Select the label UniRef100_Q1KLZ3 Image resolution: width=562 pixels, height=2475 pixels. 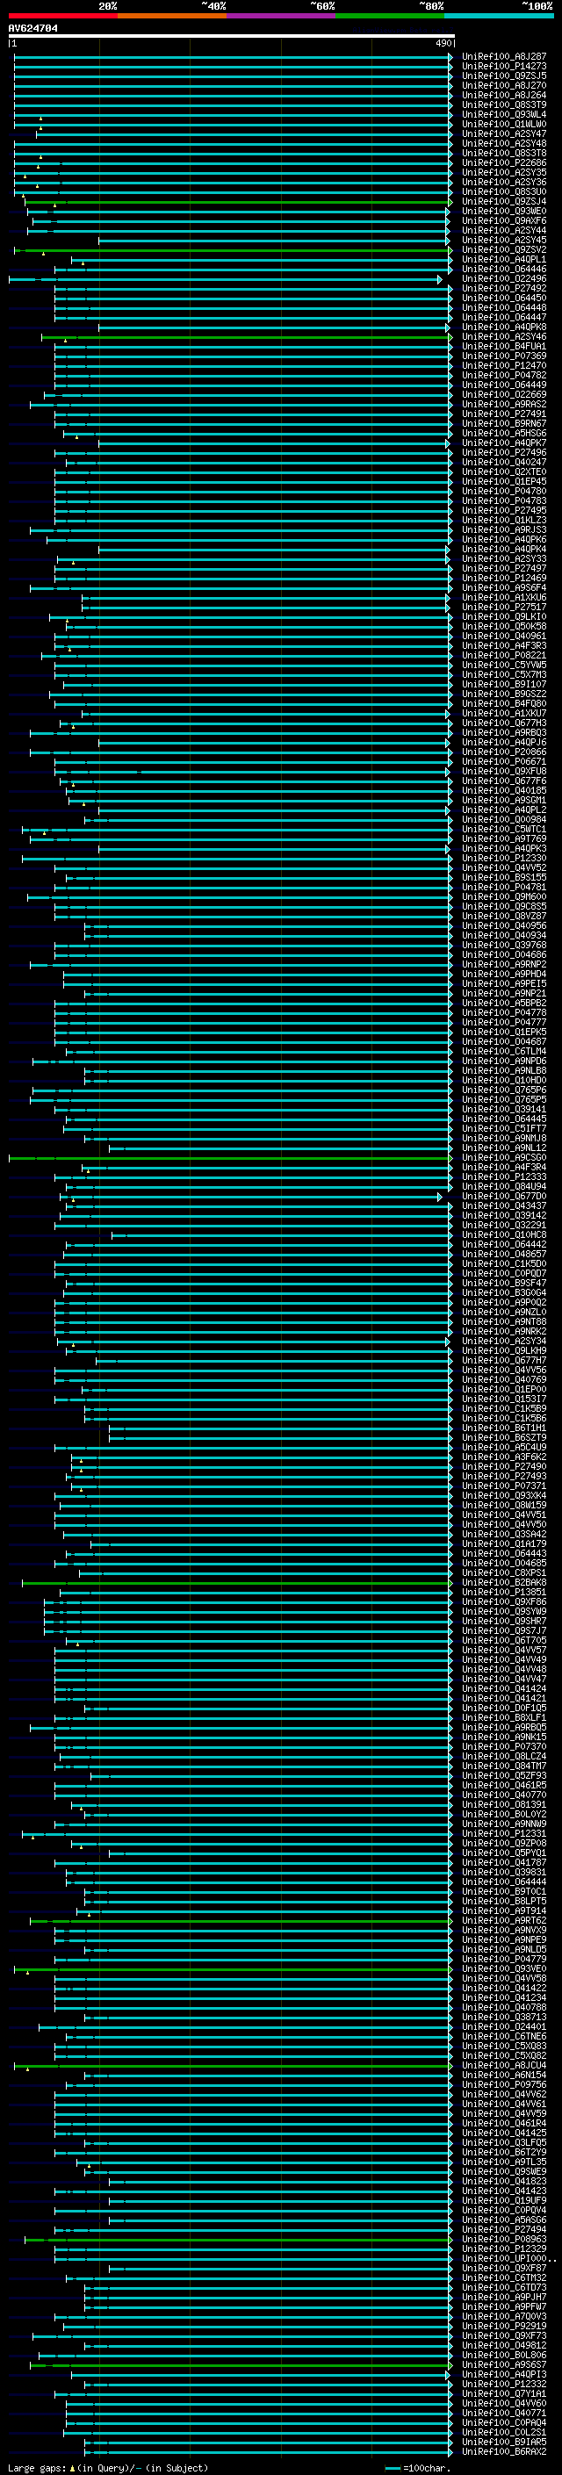click(x=504, y=520)
